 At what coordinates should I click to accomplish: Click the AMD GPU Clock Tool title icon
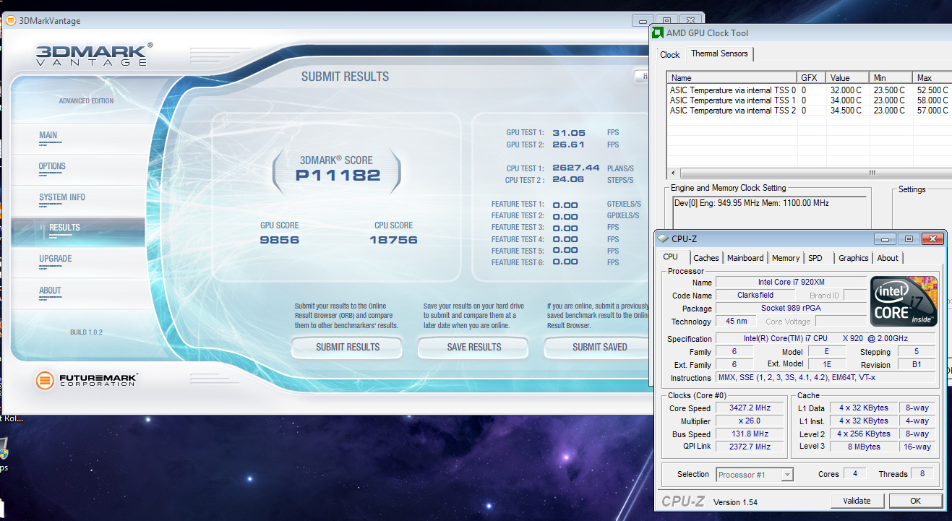point(658,33)
